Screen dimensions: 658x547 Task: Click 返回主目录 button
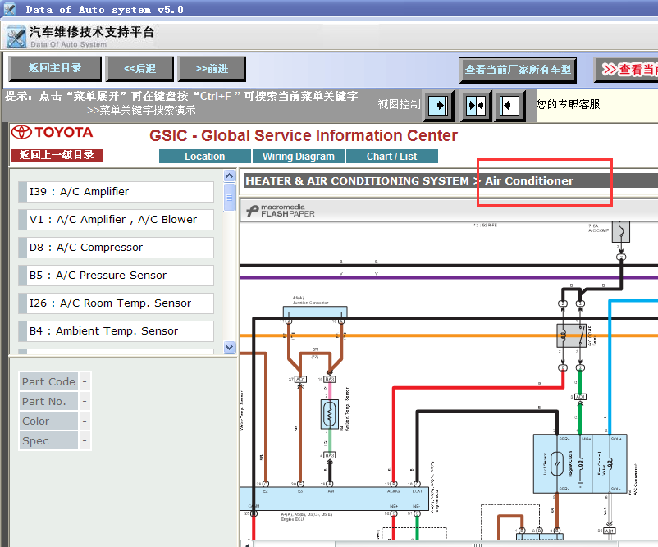55,68
